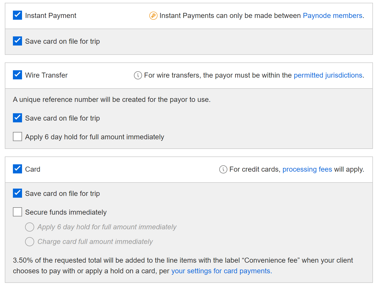This screenshot has height=293, width=379.
Task: Open the Paynode members link
Action: tap(333, 16)
